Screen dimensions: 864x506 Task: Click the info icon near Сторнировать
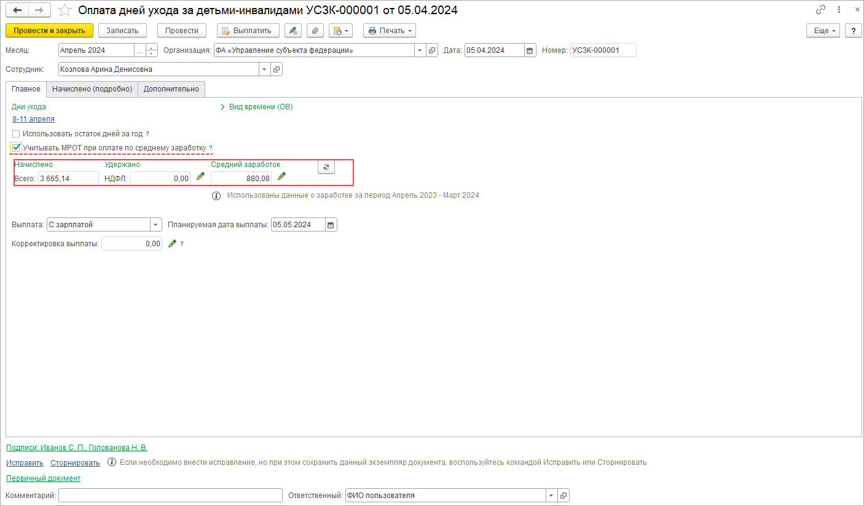click(112, 462)
